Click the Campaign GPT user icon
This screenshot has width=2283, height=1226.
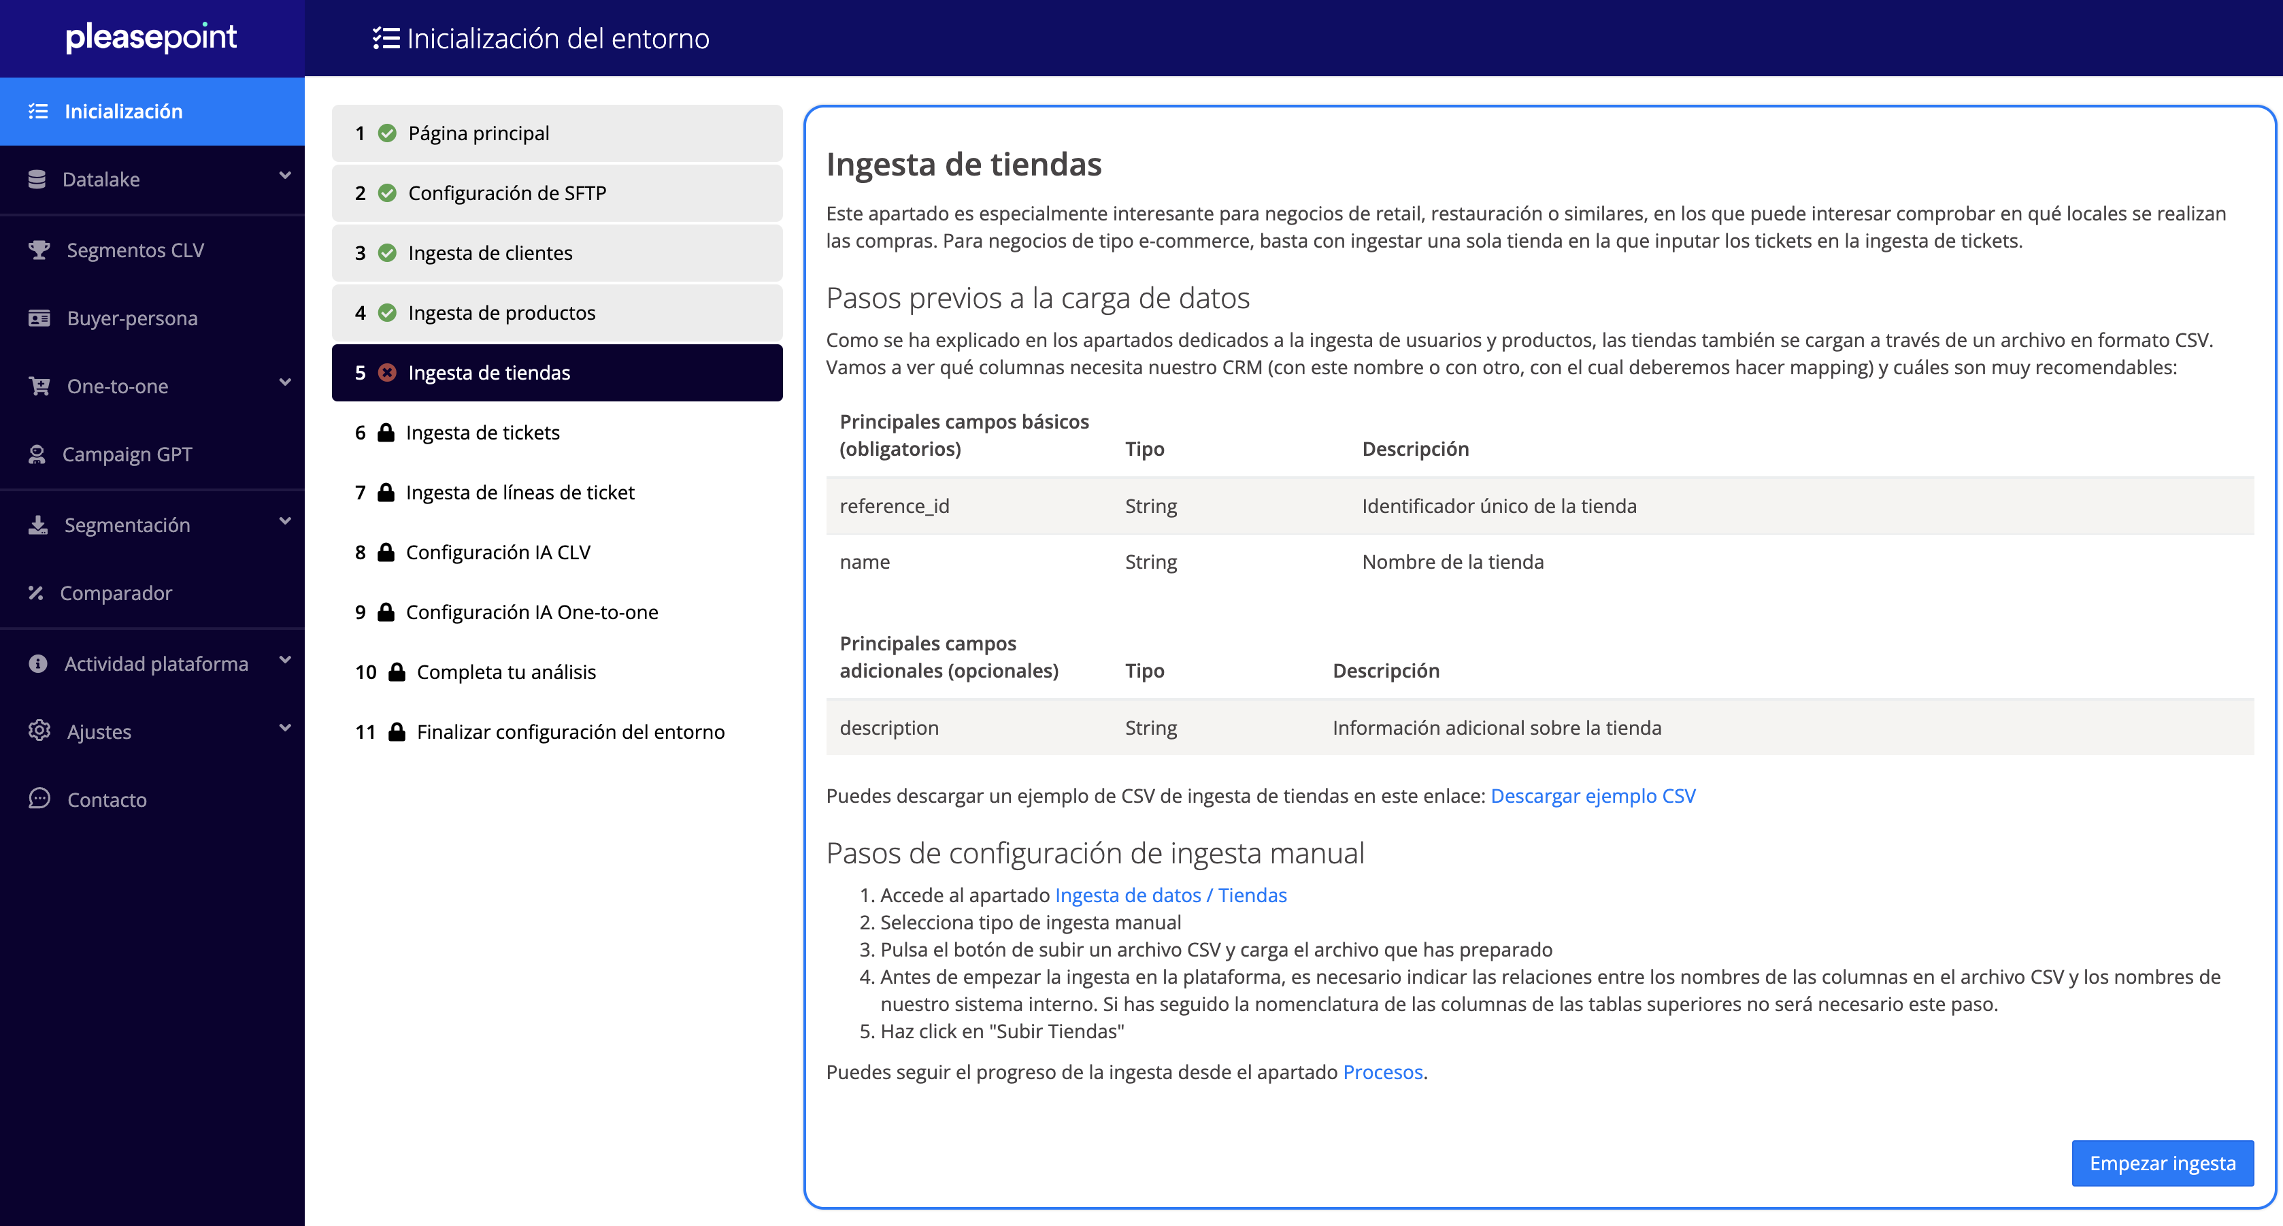[36, 454]
